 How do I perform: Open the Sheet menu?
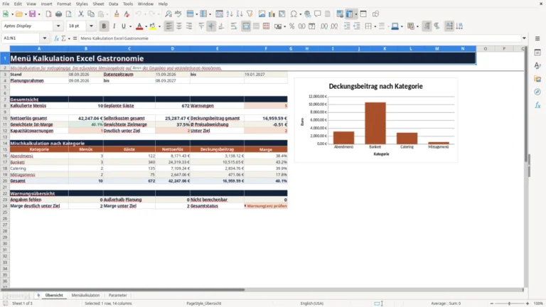pyautogui.click(x=98, y=4)
